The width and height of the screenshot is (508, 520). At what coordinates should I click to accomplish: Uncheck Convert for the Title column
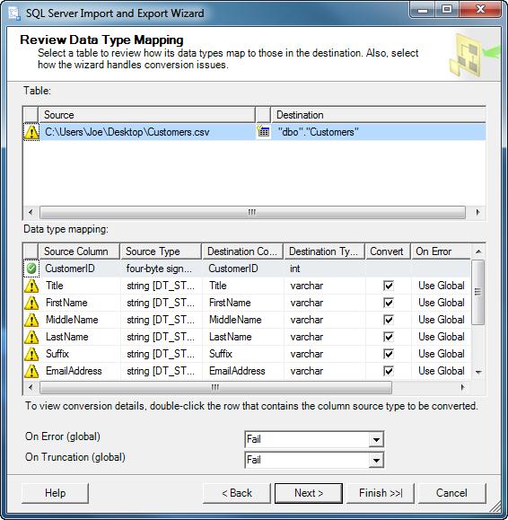tap(389, 286)
